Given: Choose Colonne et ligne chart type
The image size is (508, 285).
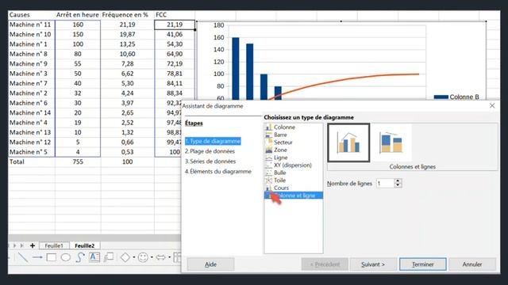Looking at the screenshot, I should coord(294,196).
